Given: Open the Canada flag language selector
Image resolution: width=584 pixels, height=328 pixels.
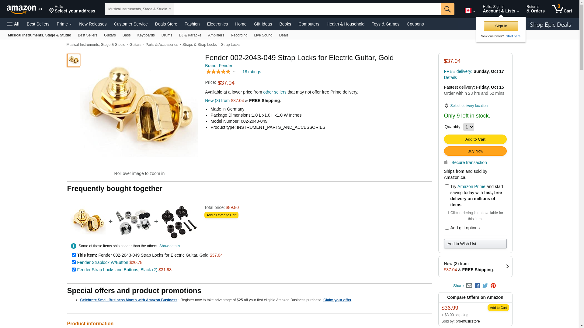Looking at the screenshot, I should pos(470,11).
